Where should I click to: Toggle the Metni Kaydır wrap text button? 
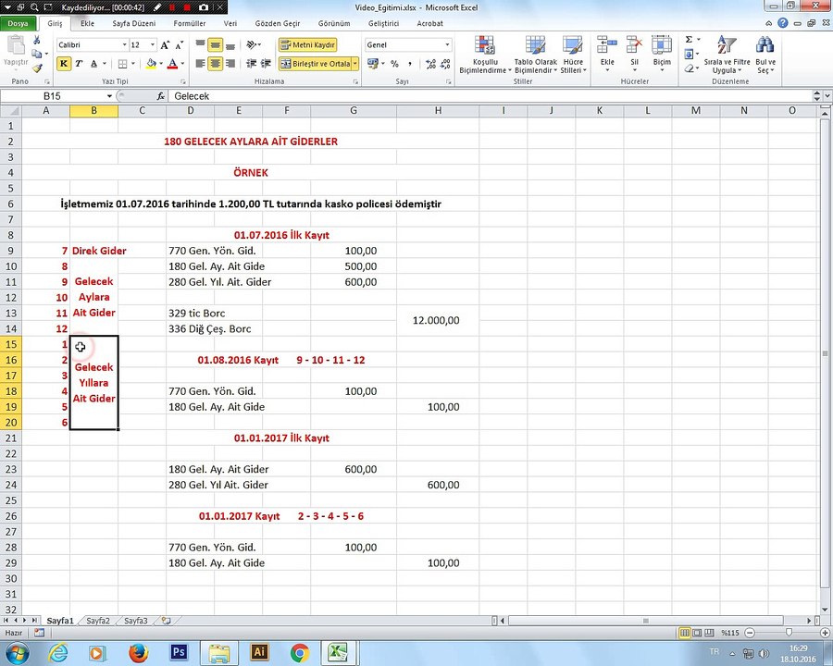pyautogui.click(x=308, y=45)
